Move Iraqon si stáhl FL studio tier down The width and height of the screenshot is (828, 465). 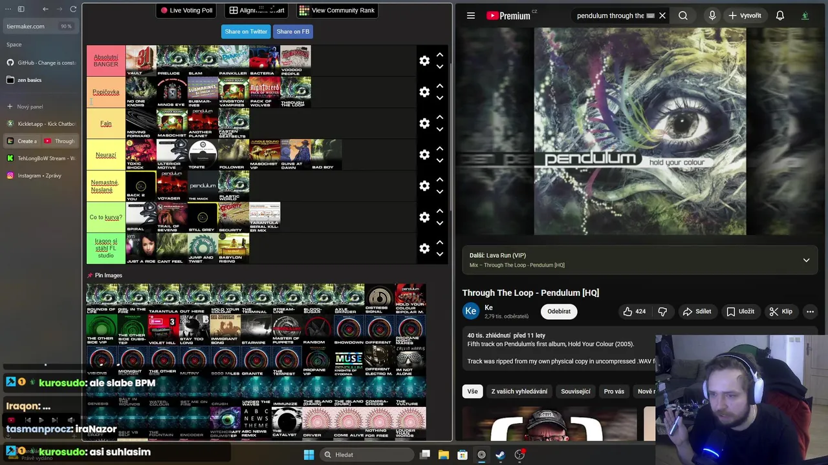[440, 254]
